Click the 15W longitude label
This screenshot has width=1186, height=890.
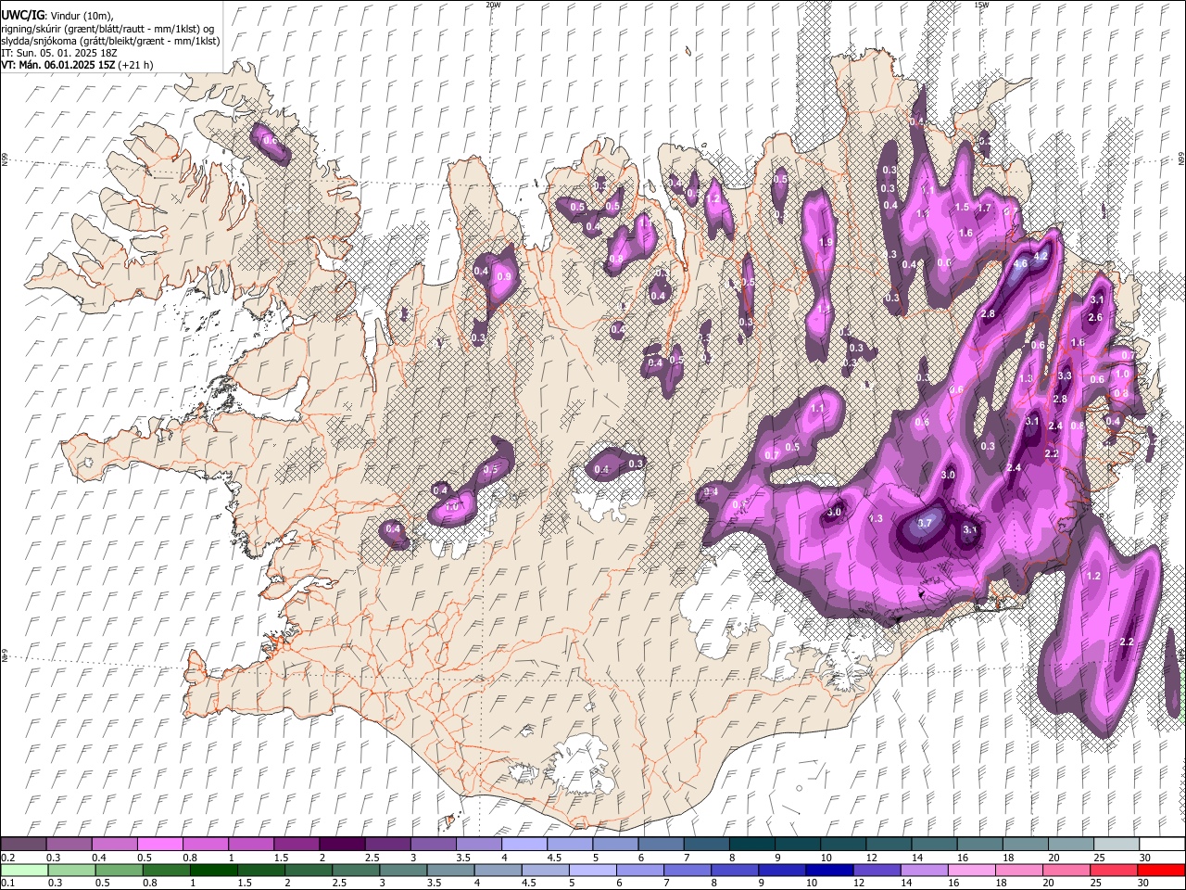pos(981,5)
